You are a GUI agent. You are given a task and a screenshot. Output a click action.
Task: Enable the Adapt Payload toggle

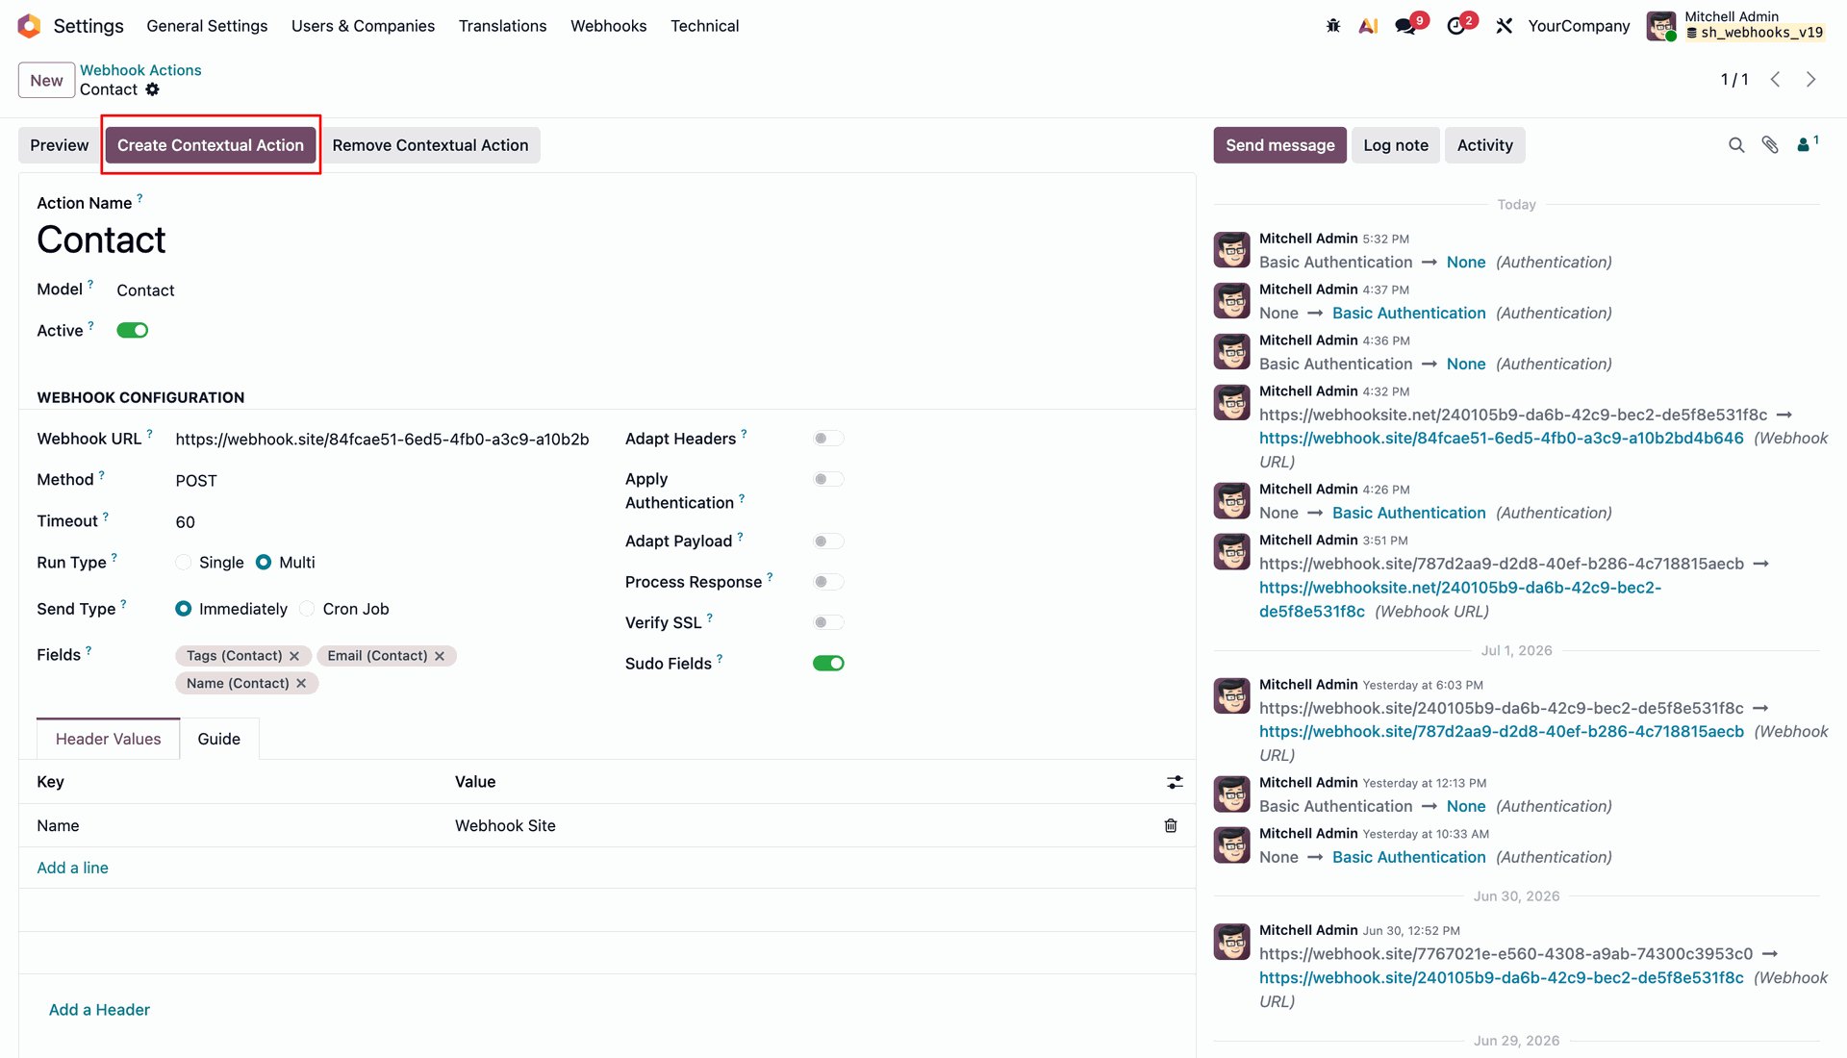(x=828, y=542)
